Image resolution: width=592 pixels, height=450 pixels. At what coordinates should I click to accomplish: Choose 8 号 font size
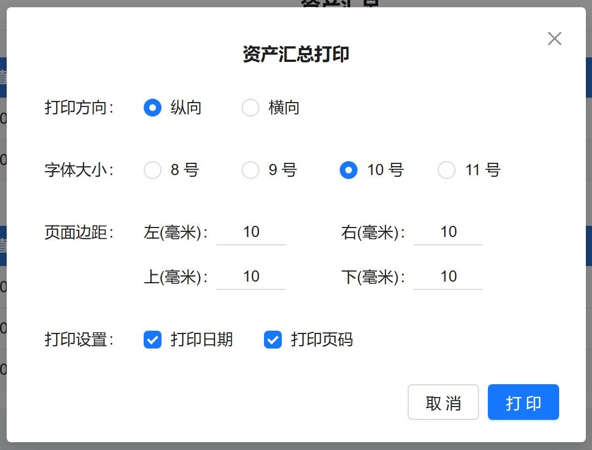[x=153, y=170]
